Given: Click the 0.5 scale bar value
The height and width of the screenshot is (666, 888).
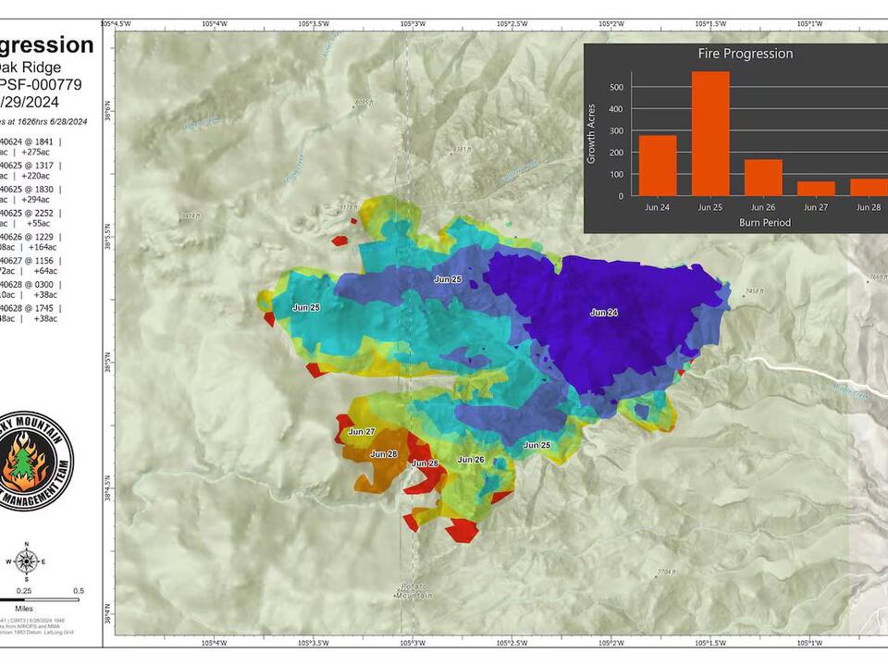Looking at the screenshot, I should pyautogui.click(x=78, y=591).
